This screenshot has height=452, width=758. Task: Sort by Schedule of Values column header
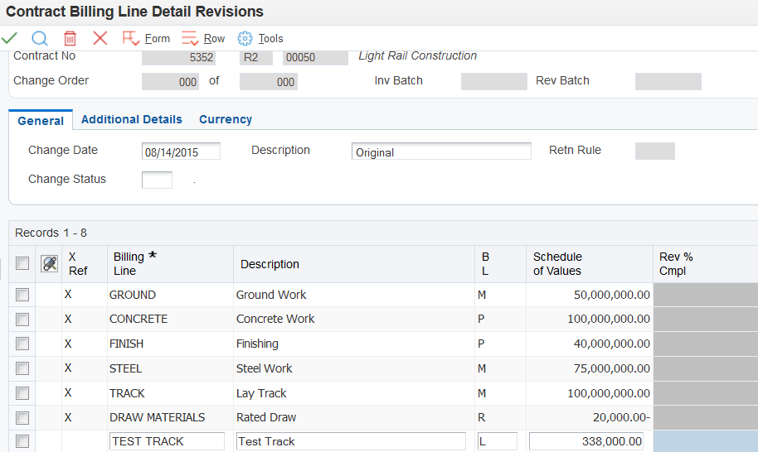pos(557,264)
